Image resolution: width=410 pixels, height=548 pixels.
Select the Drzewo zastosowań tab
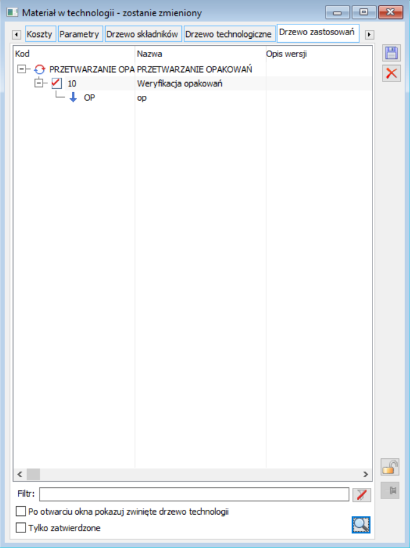(317, 33)
